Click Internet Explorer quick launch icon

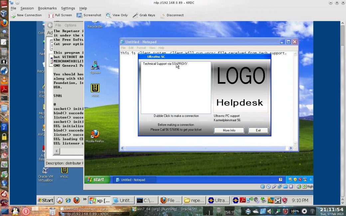pos(68,200)
